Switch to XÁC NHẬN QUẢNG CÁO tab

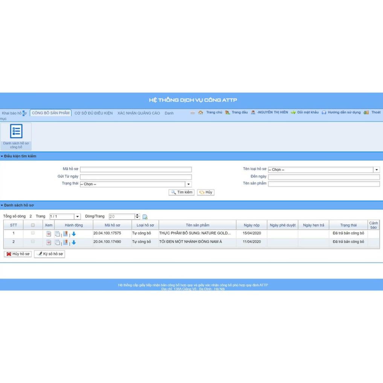139,113
